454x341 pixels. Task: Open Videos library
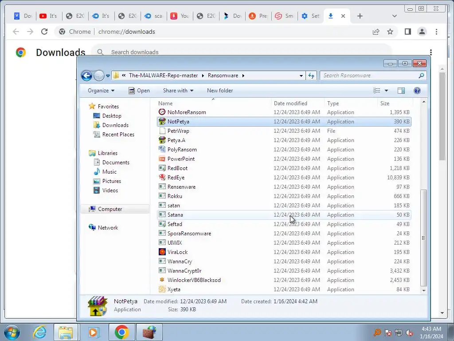tap(110, 190)
